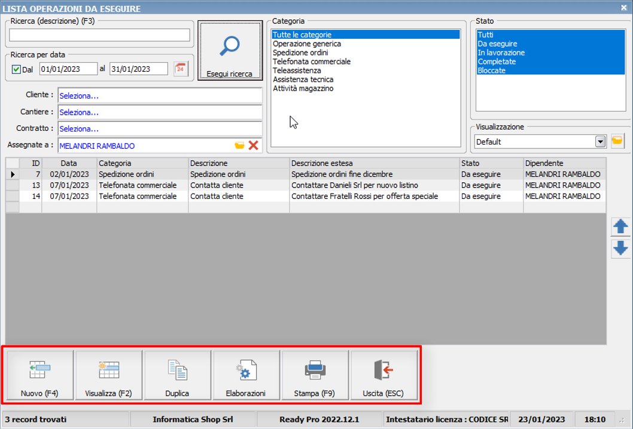Open the calendar date picker icon
Screen dimensions: 633x429
coord(181,69)
